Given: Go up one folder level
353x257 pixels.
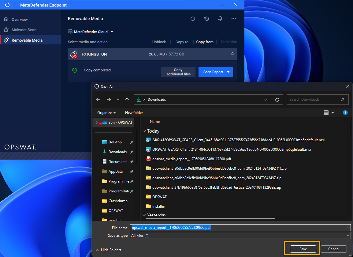Looking at the screenshot, I should point(127,100).
